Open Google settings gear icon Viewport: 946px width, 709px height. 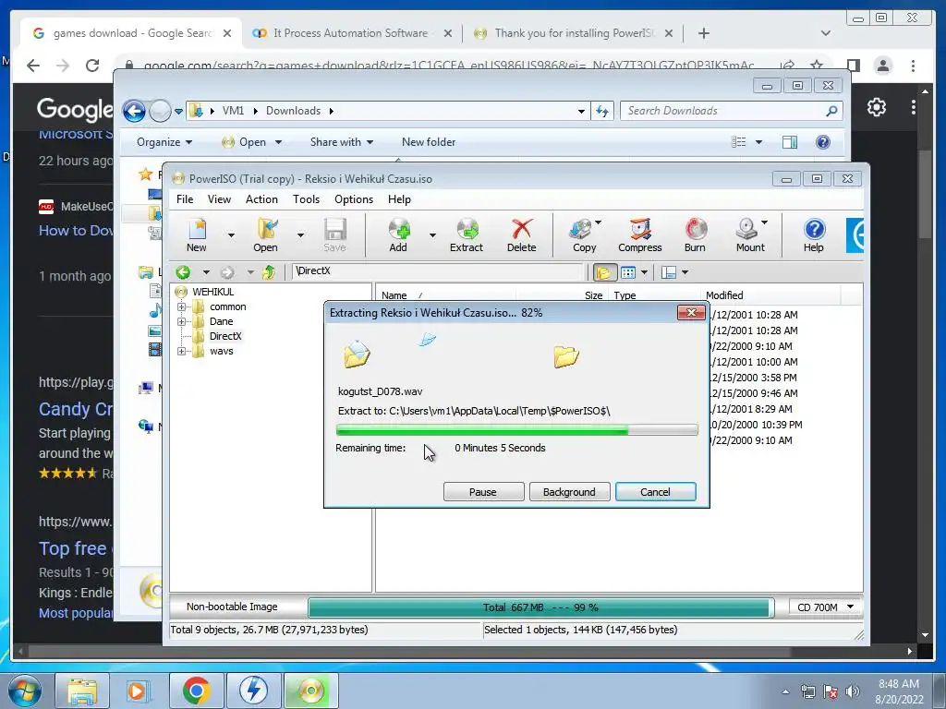pos(877,107)
